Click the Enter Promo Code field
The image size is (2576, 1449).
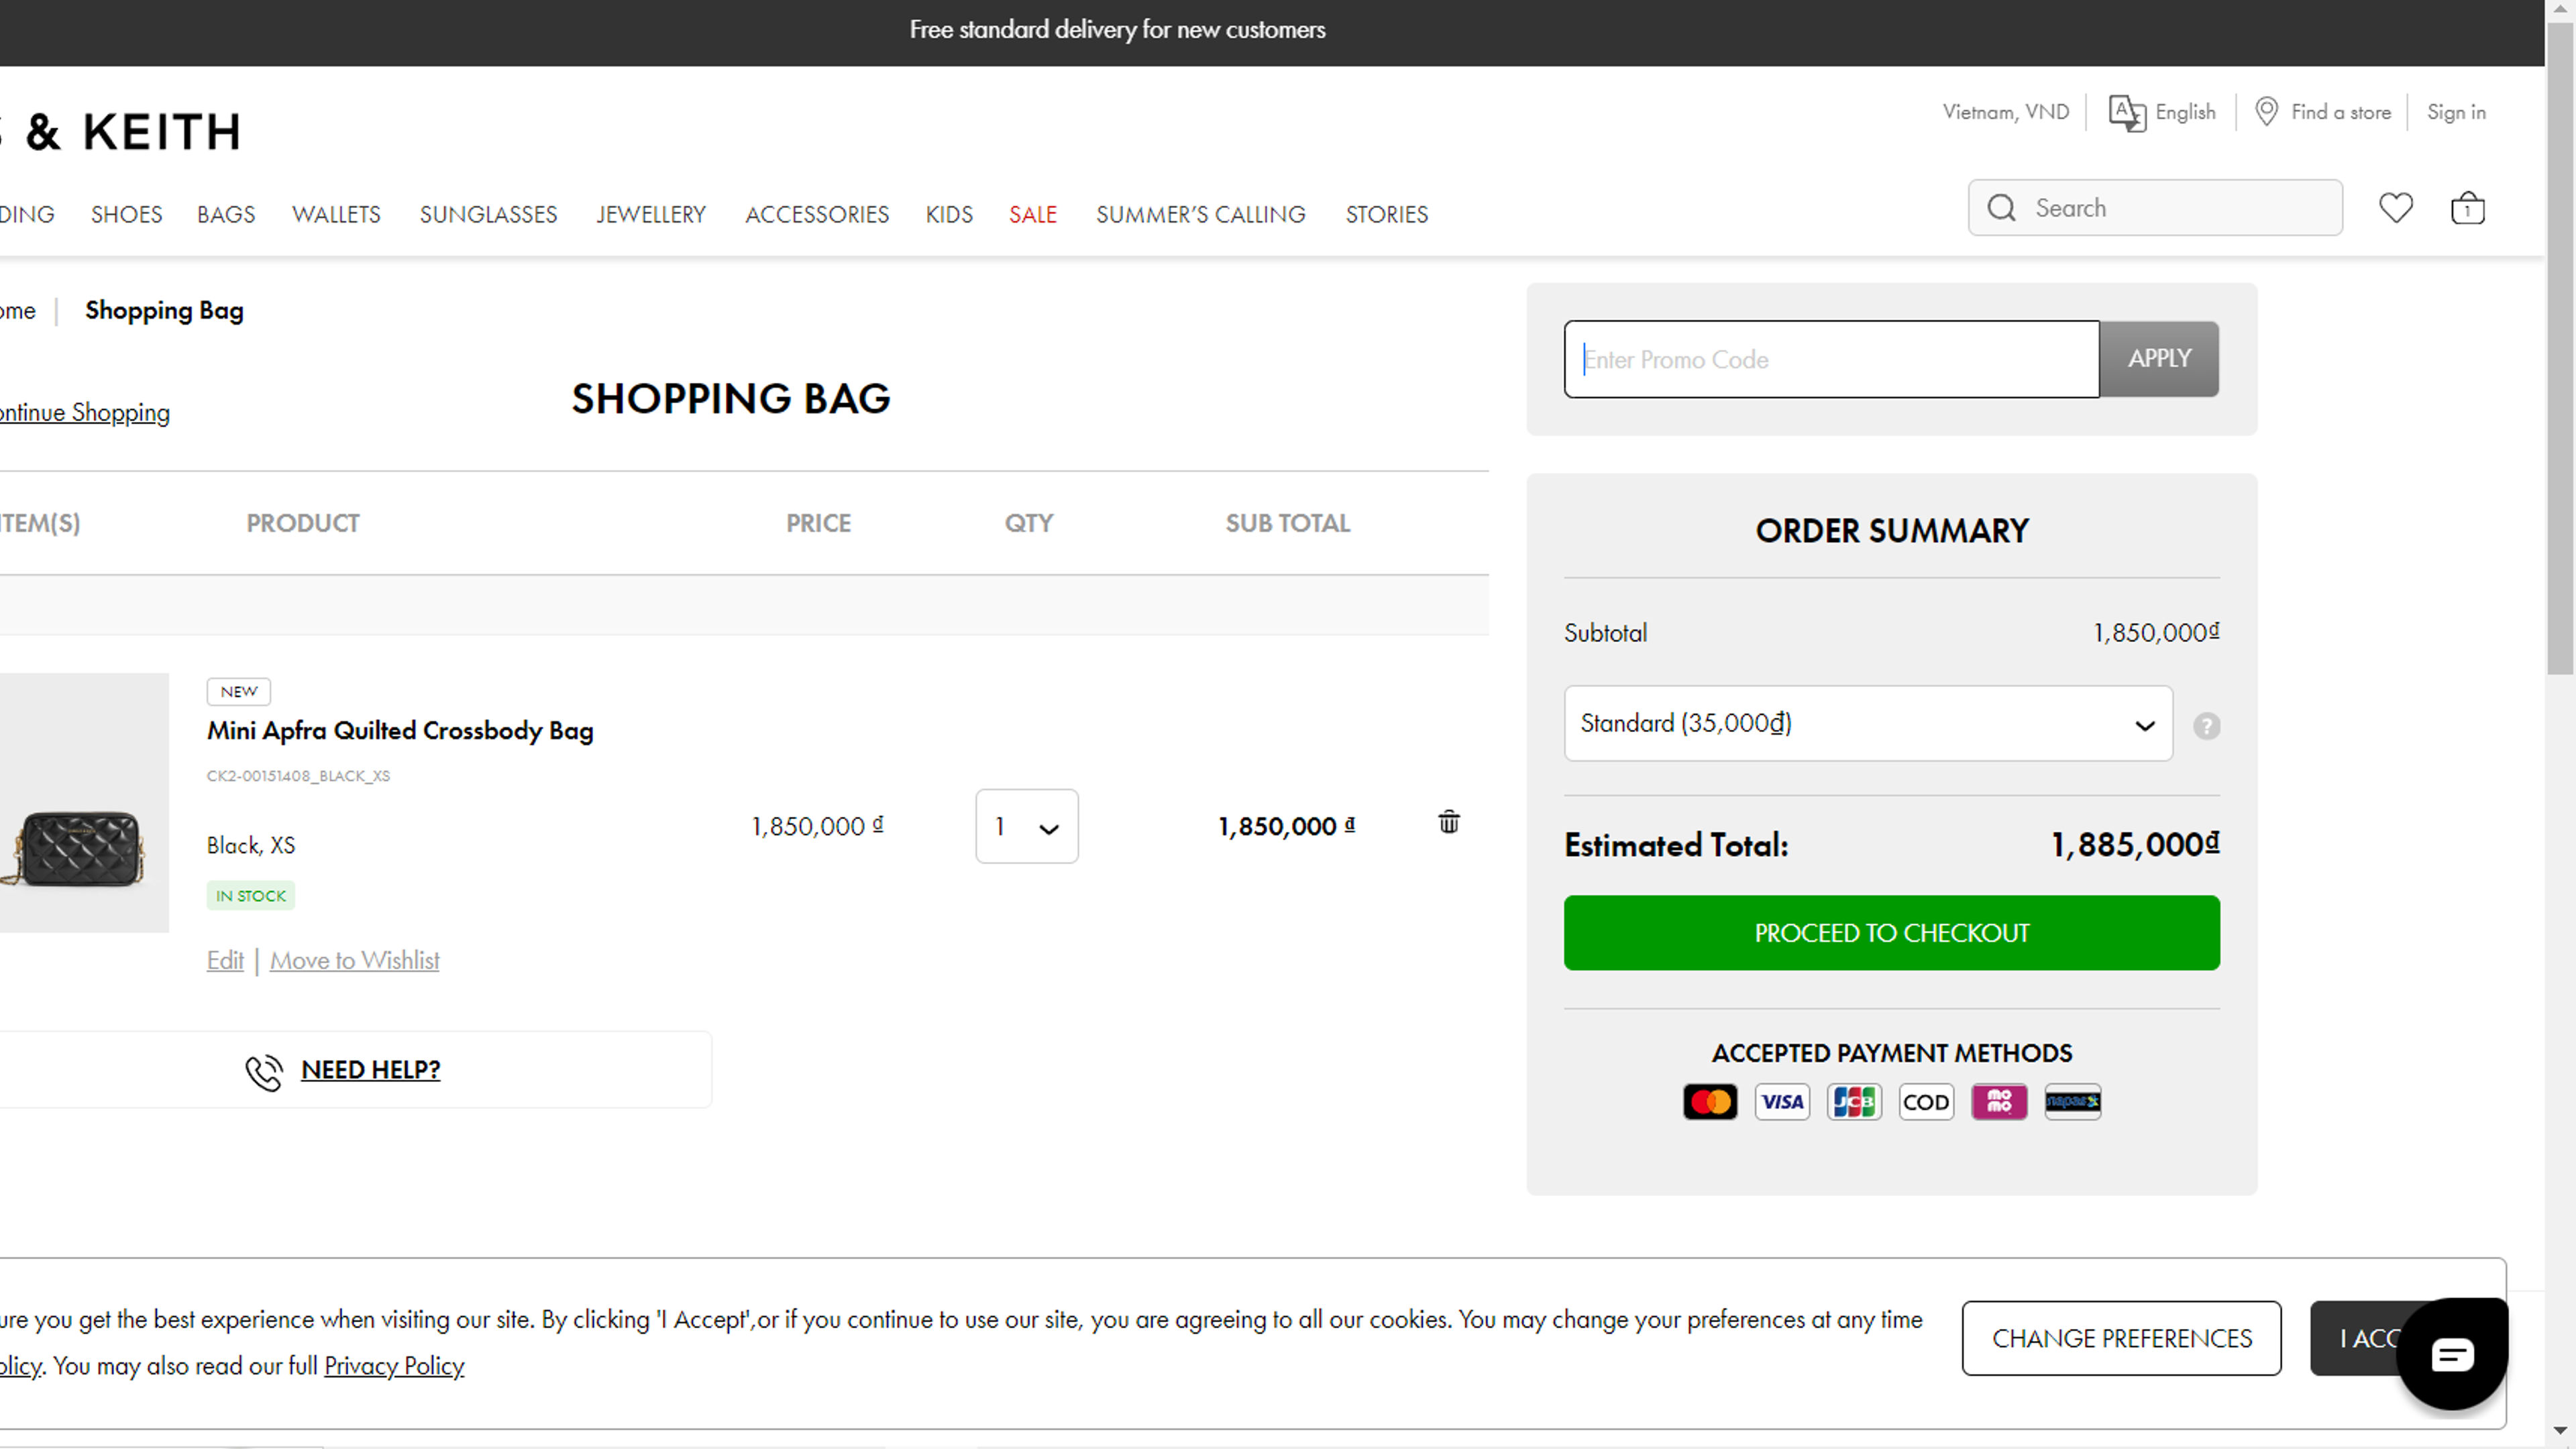[x=1831, y=359]
